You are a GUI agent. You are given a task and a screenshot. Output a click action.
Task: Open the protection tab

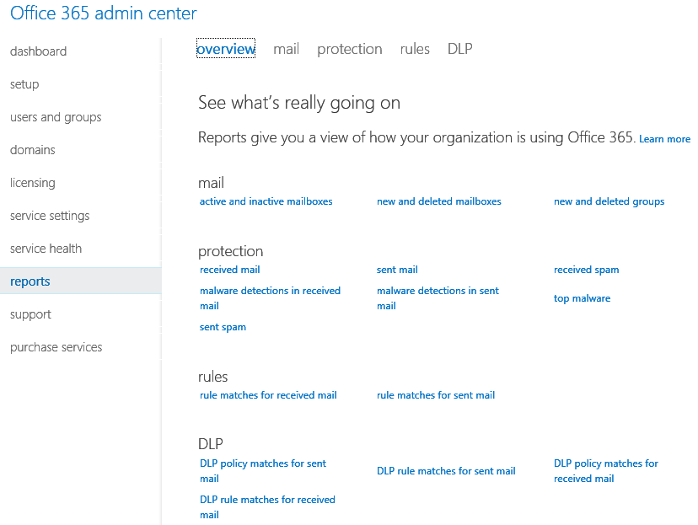tap(349, 49)
